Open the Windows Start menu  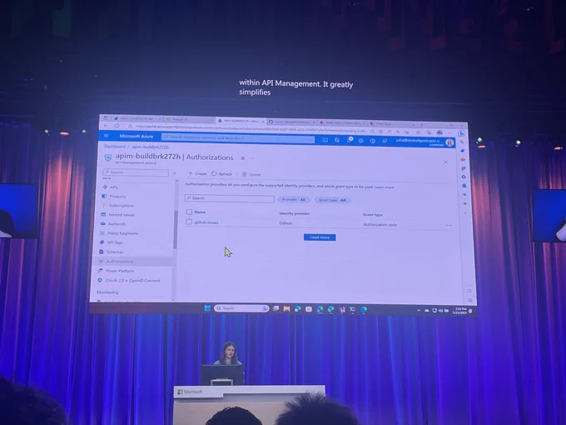[207, 308]
